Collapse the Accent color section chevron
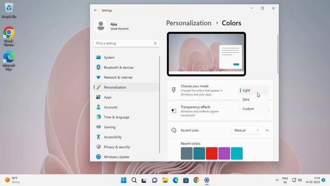This screenshot has height=186, width=330. pyautogui.click(x=267, y=130)
